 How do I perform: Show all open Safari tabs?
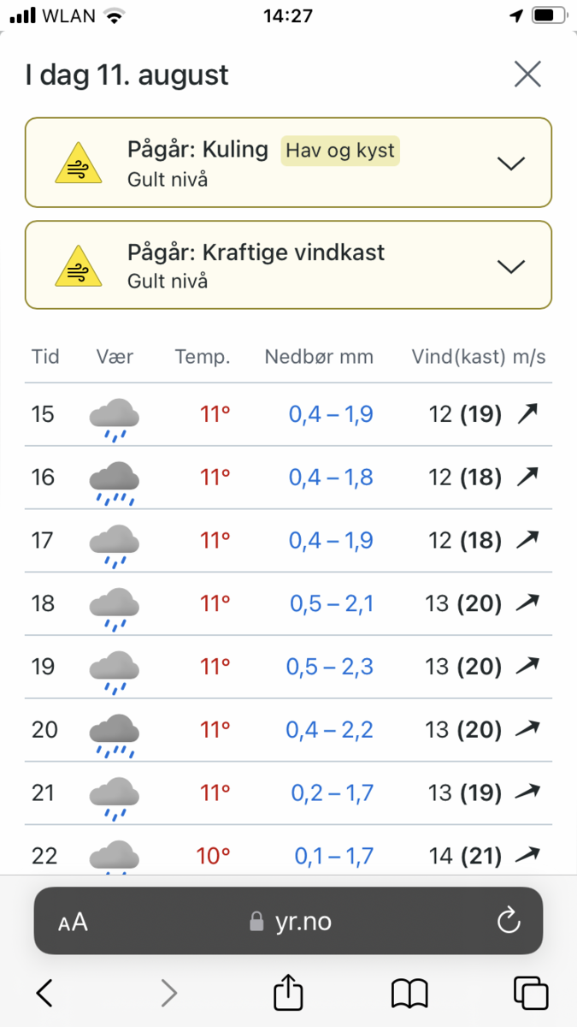(x=530, y=993)
